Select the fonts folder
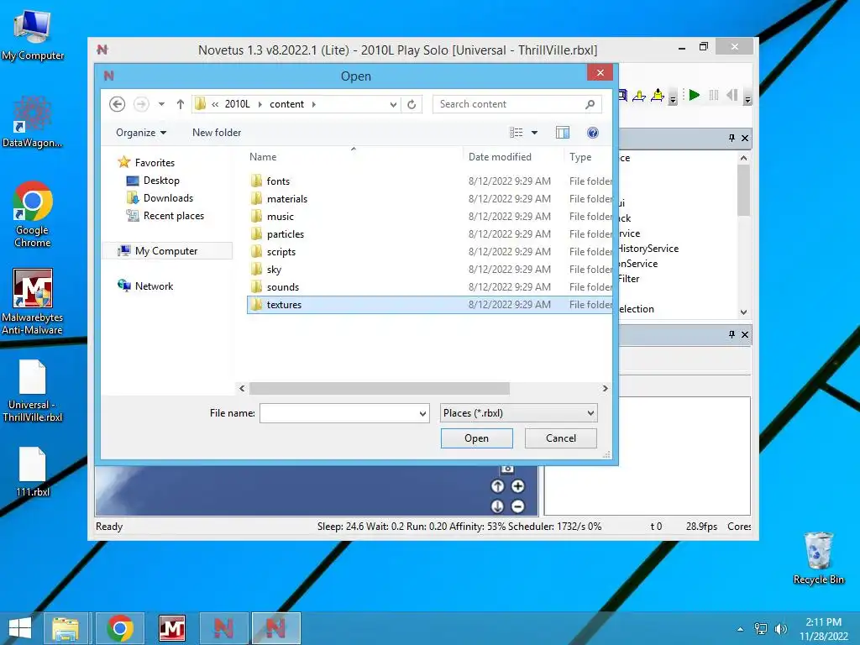This screenshot has width=860, height=645. pos(429,181)
